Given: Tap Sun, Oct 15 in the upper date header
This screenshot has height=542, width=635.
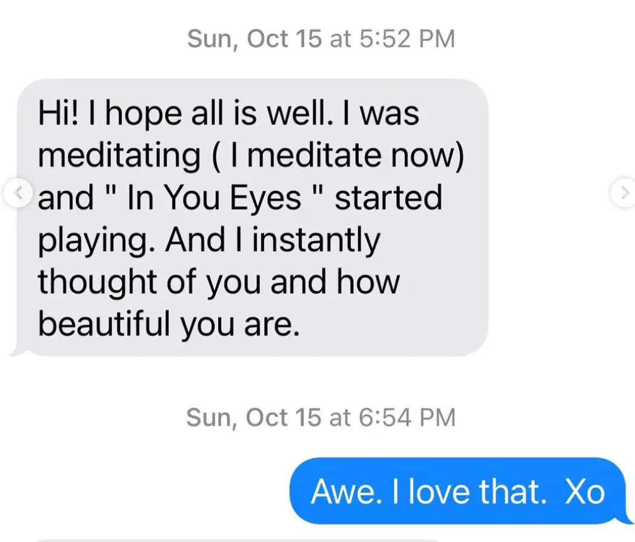Looking at the screenshot, I should point(254,38).
